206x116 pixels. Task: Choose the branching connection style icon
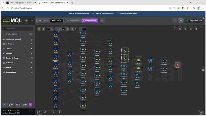67,29
